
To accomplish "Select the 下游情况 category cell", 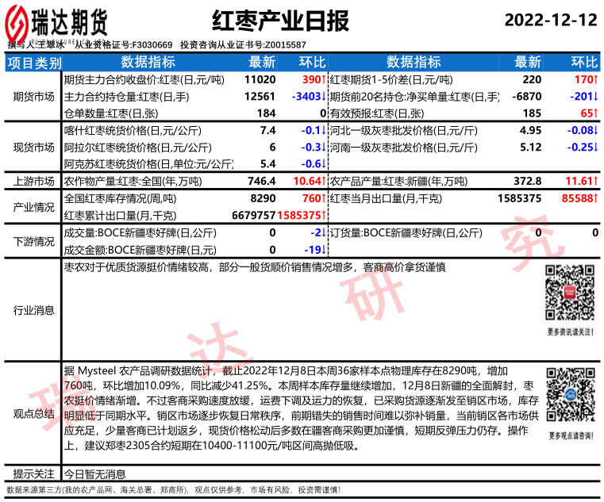I will click(x=33, y=242).
